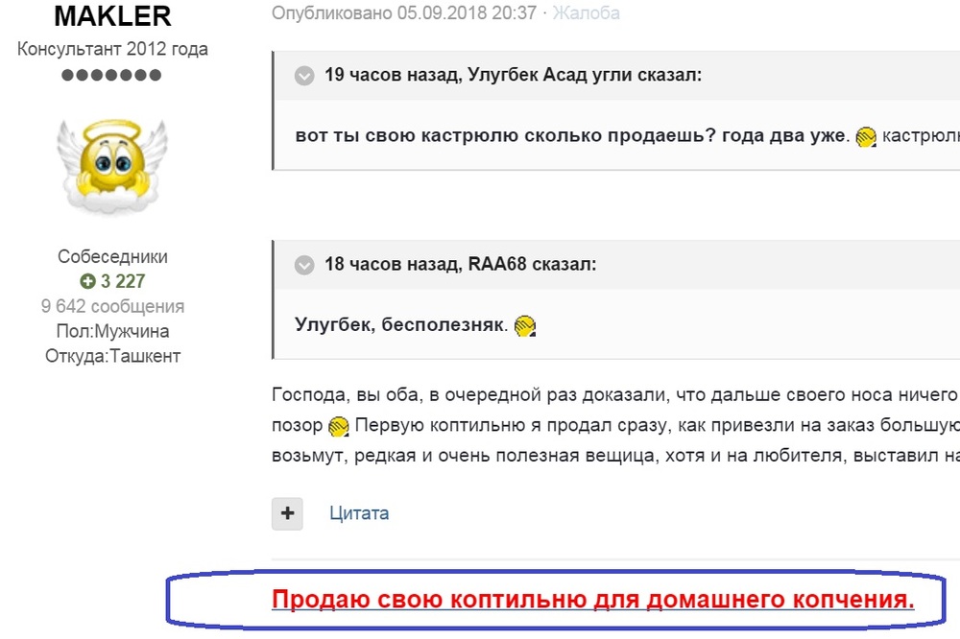Click the green plus reputation icon
Screen dimensions: 960x639
coord(87,282)
